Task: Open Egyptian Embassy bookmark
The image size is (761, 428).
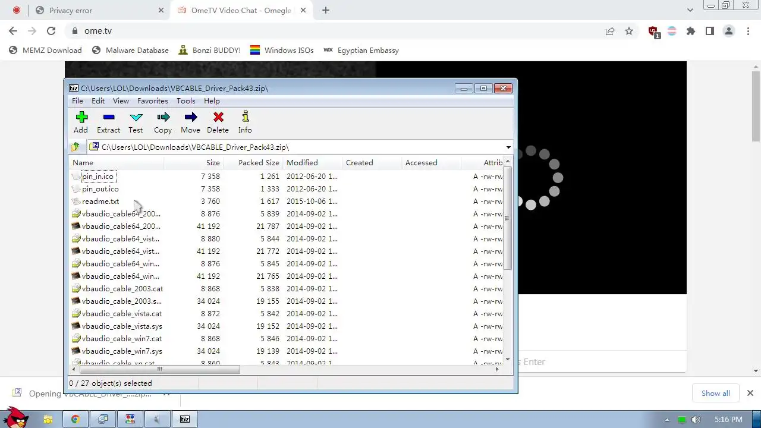Action: point(361,51)
